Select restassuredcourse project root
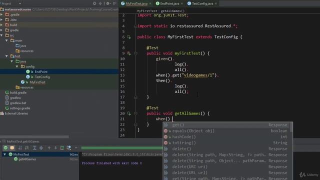The width and height of the screenshot is (320, 180). tap(18, 9)
